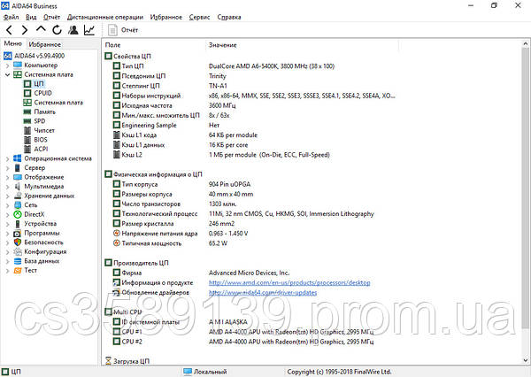Image resolution: width=531 pixels, height=377 pixels.
Task: Click the DirectX Xbox-style icon
Action: pos(18,214)
